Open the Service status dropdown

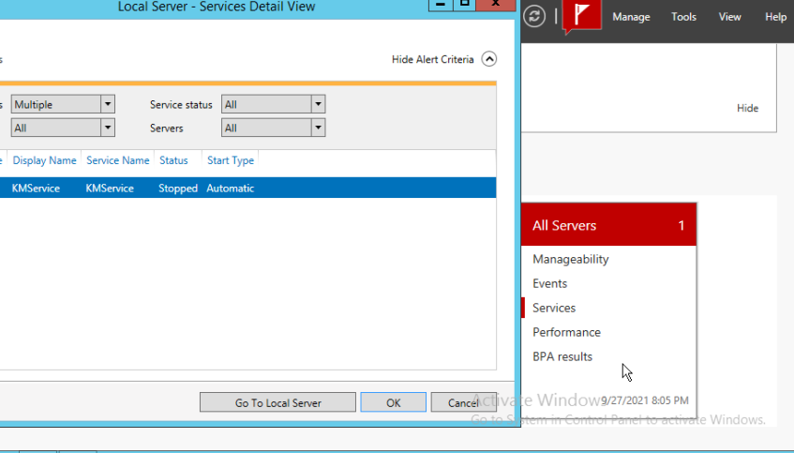273,104
